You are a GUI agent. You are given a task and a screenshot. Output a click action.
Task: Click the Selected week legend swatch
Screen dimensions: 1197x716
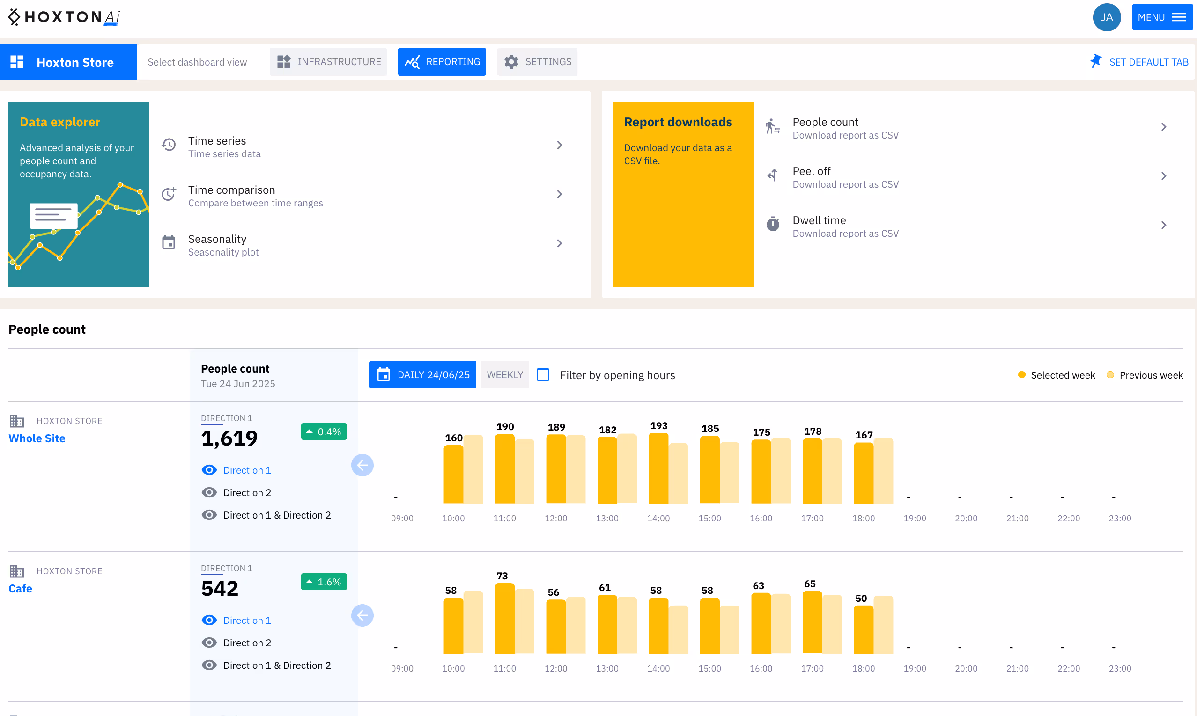click(x=1022, y=374)
